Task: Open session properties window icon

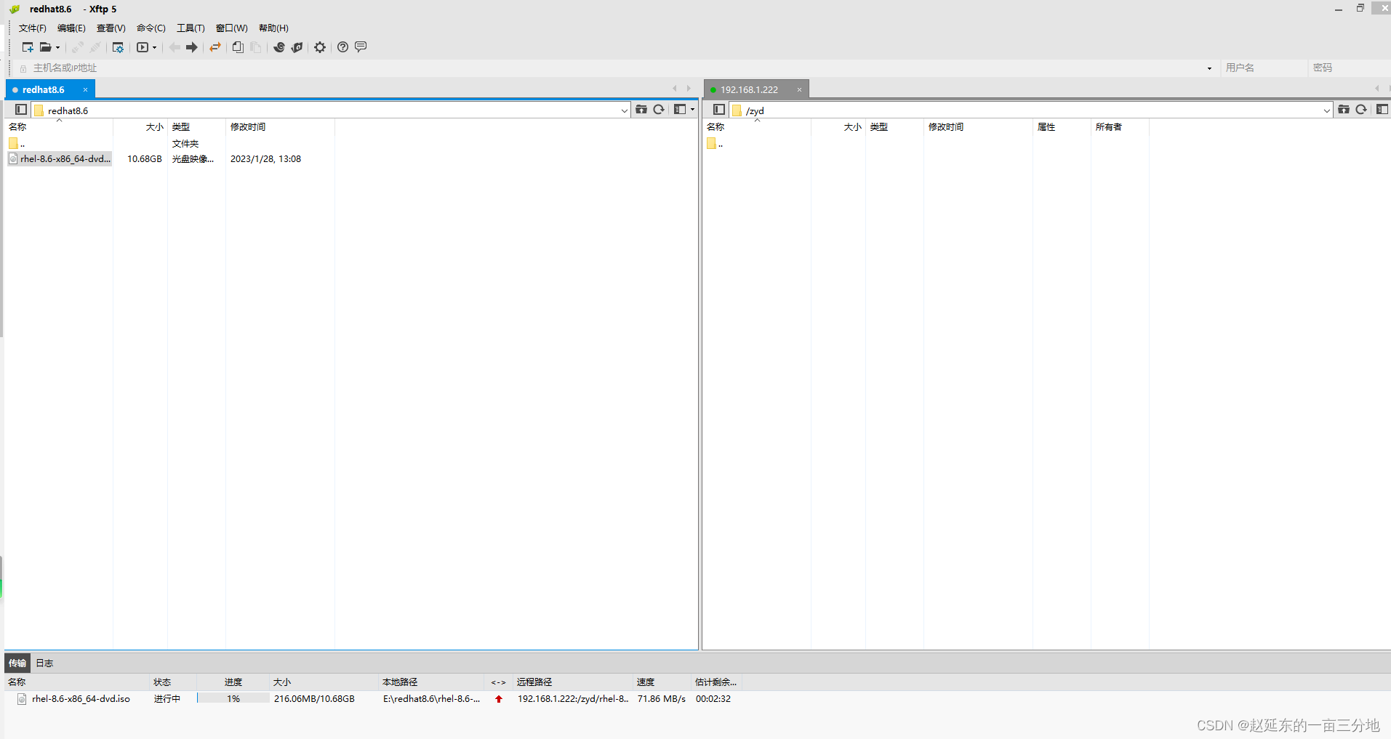Action: pos(118,47)
